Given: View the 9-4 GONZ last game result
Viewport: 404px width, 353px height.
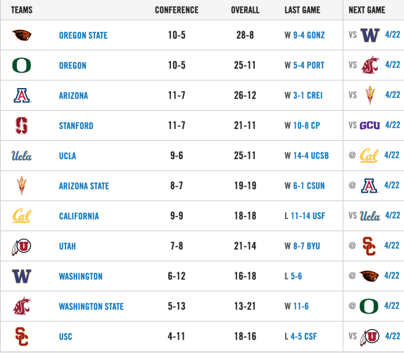Looking at the screenshot, I should point(309,35).
